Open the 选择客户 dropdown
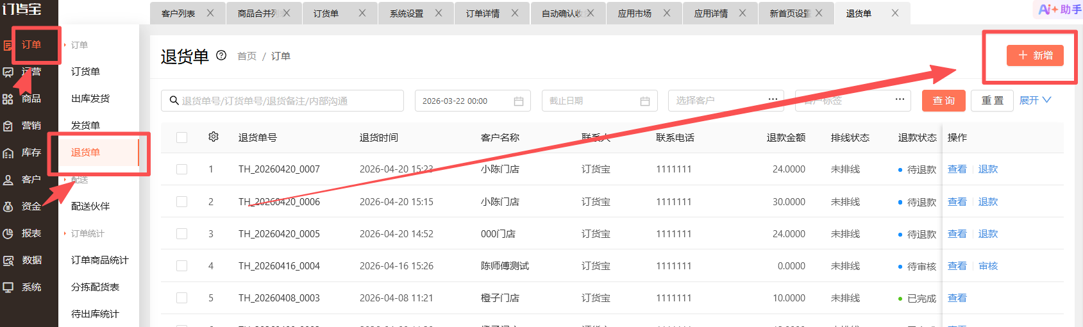This screenshot has height=327, width=1083. click(x=726, y=101)
